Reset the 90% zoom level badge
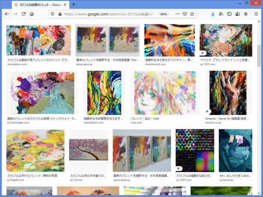Screen dimensions: 263x197 pyautogui.click(x=163, y=14)
